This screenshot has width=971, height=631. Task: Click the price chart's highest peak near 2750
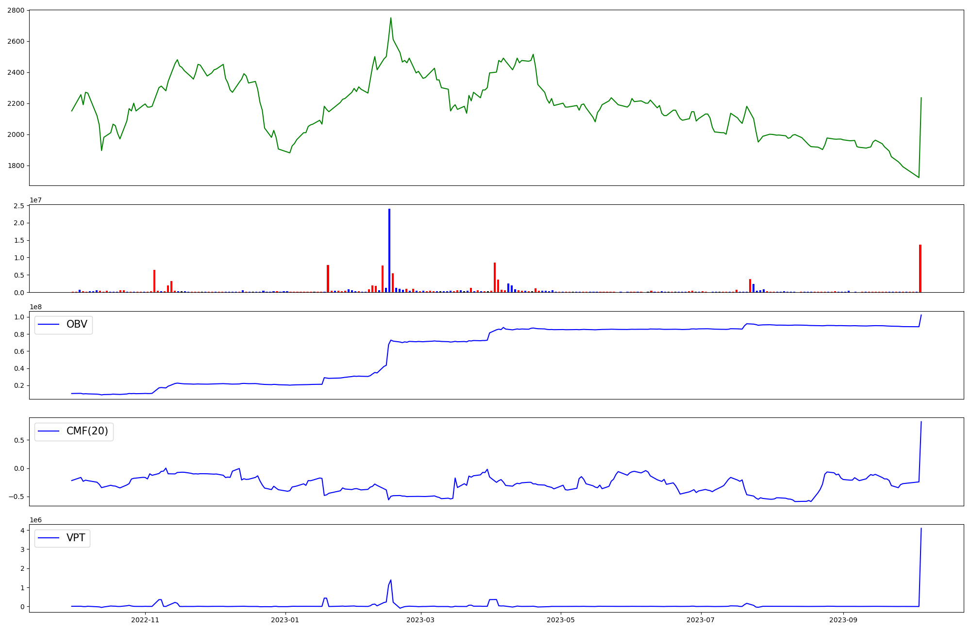point(391,18)
